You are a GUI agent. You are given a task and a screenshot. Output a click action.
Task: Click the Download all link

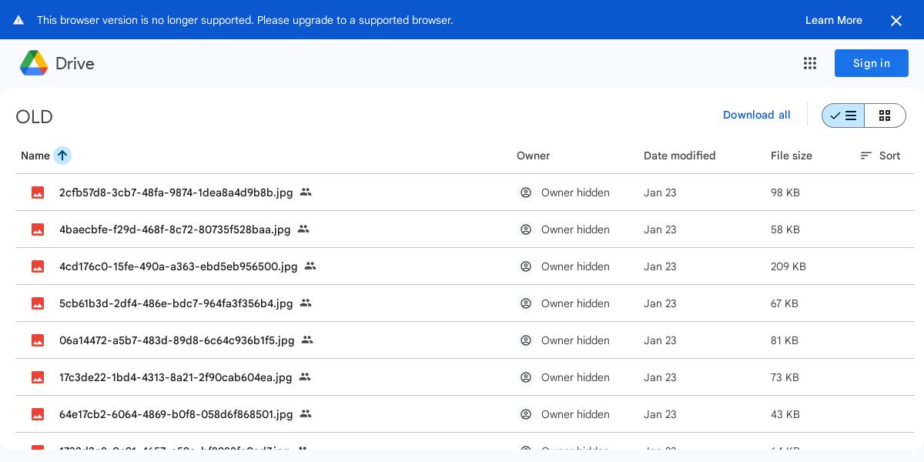click(x=756, y=115)
